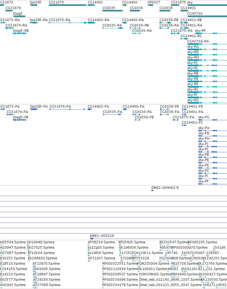This screenshot has height=289, width=227.
Task: Select the CG14401-RC transcript label
Action: [x=191, y=36]
